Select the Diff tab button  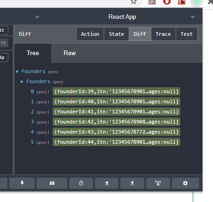(140, 34)
